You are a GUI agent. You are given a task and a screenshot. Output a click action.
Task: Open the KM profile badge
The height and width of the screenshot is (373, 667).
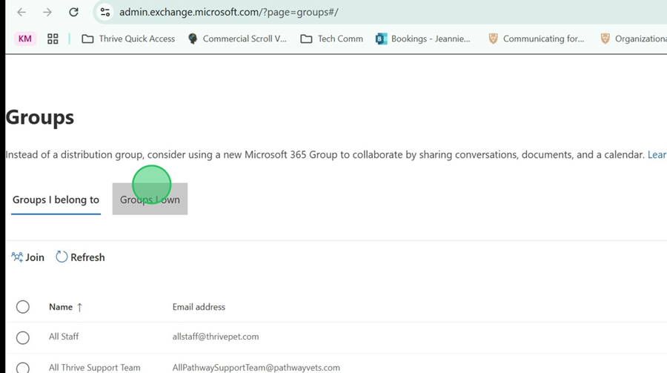tap(25, 39)
